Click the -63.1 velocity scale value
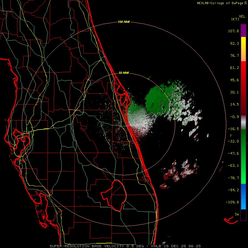The image size is (248, 248). [x=233, y=166]
